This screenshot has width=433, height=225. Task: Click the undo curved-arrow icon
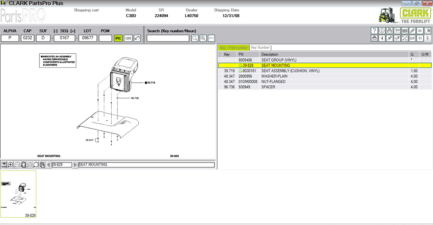tap(137, 38)
